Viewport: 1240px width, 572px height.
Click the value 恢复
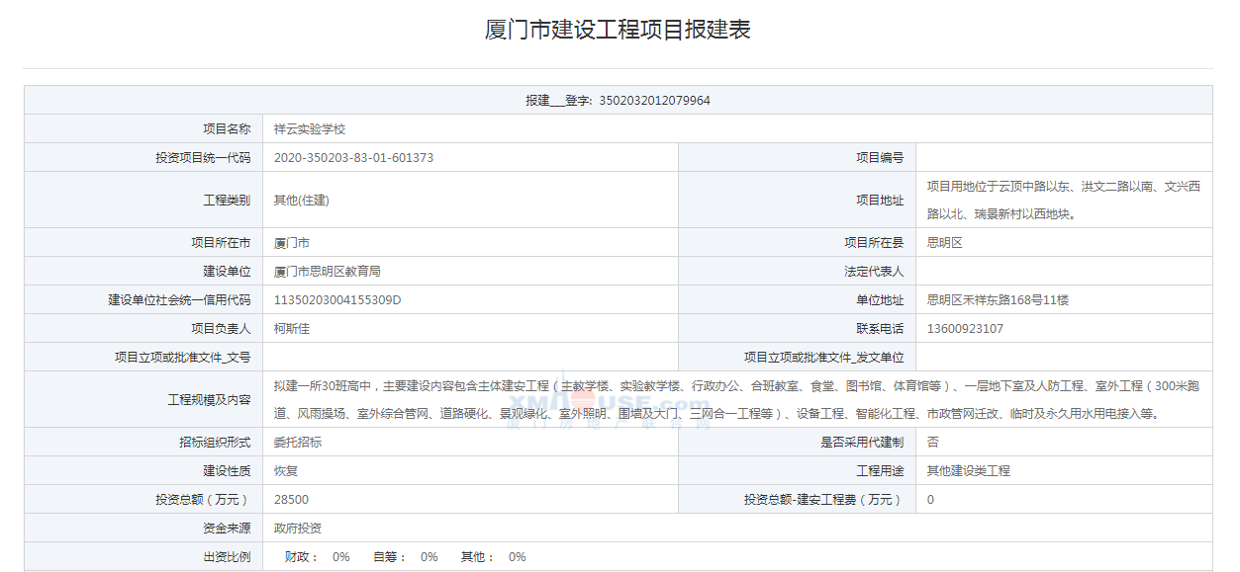[286, 471]
